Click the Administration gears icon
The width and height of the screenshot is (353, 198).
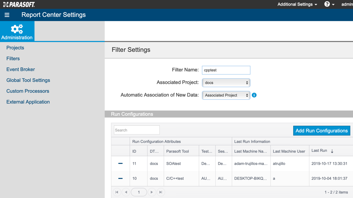coord(17,29)
